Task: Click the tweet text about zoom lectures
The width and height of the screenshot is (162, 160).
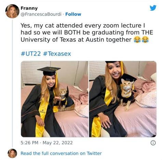Action: click(86, 32)
